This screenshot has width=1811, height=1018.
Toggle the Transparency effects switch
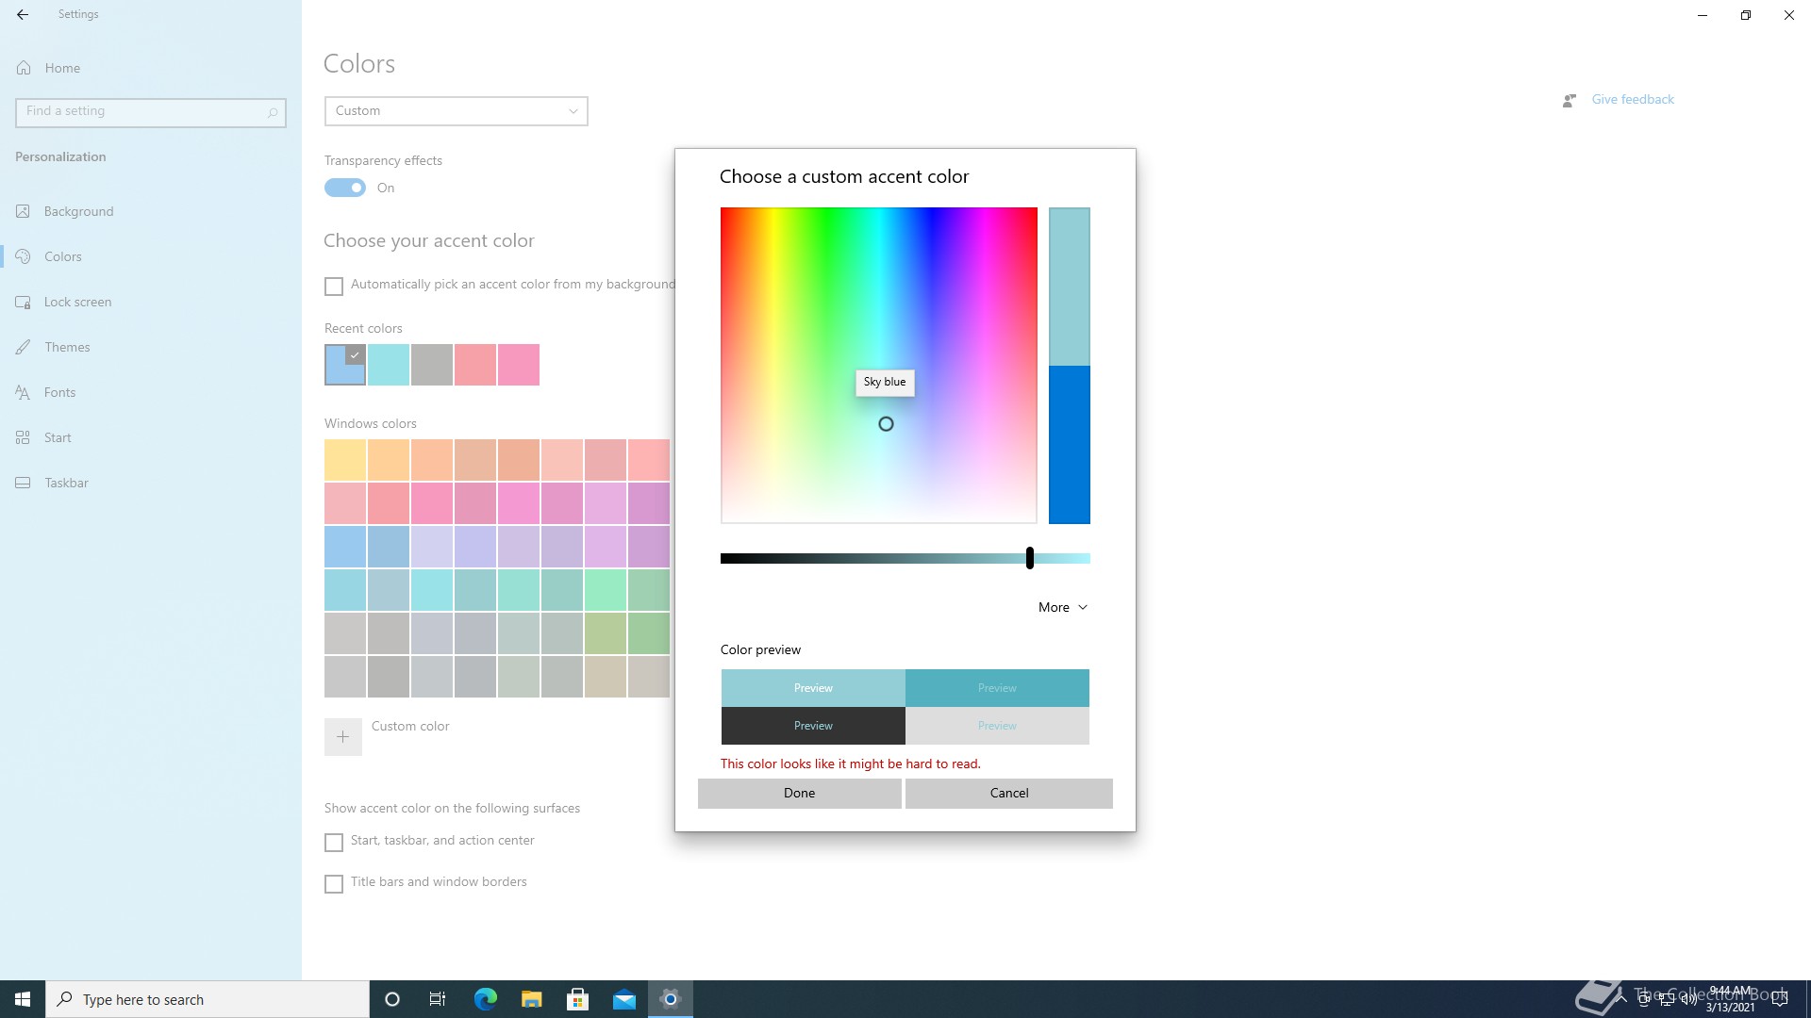[x=345, y=188]
